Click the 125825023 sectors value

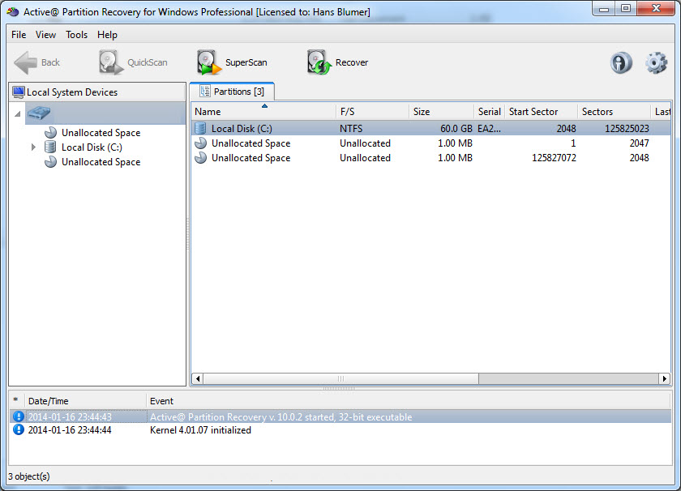click(627, 129)
